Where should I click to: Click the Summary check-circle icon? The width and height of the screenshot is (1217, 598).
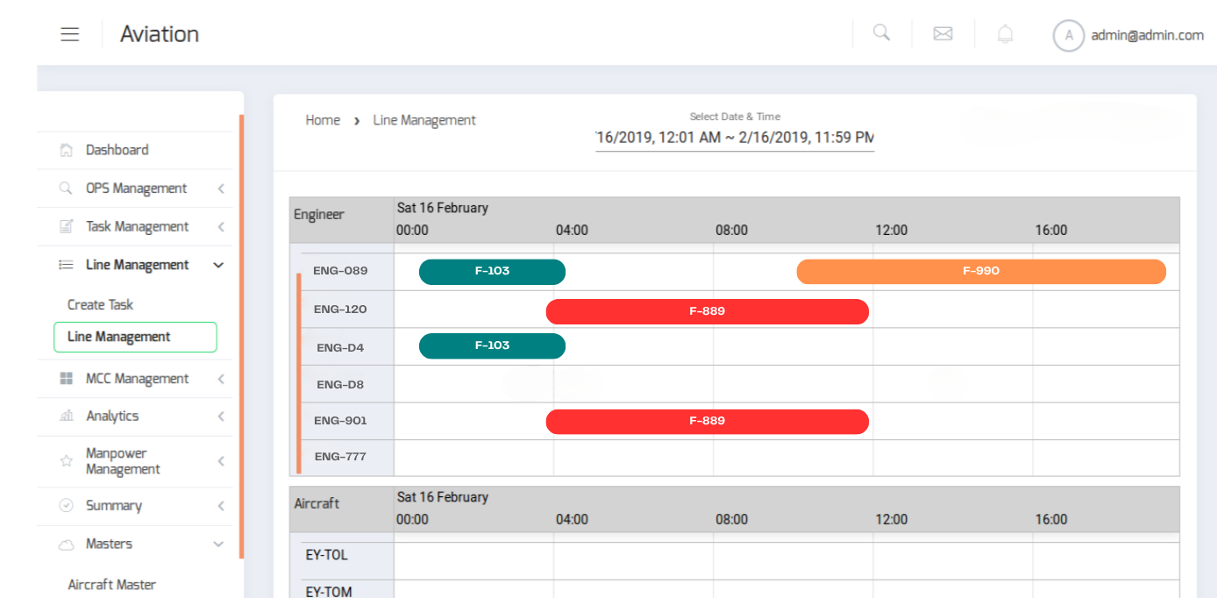(x=66, y=506)
